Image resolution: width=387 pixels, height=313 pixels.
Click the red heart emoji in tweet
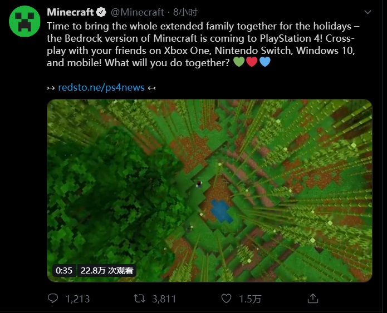pos(252,63)
